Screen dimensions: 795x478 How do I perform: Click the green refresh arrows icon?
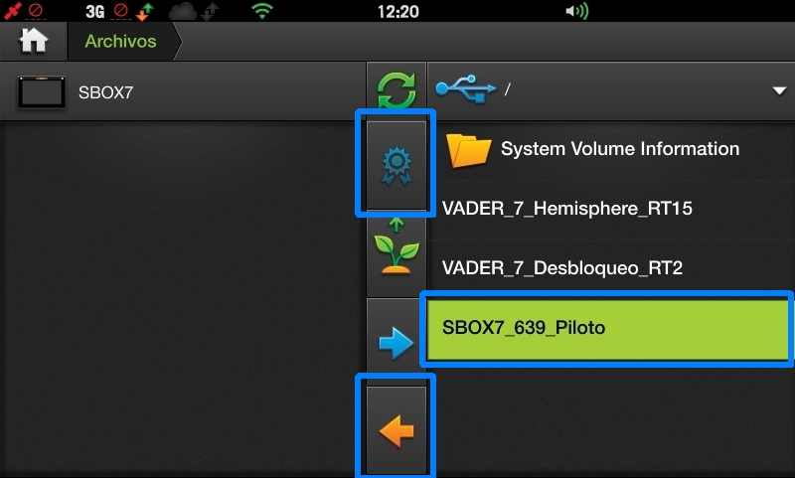click(397, 90)
